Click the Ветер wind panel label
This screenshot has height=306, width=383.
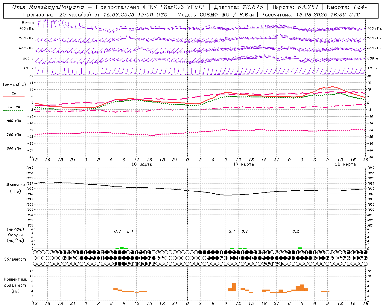28,23
